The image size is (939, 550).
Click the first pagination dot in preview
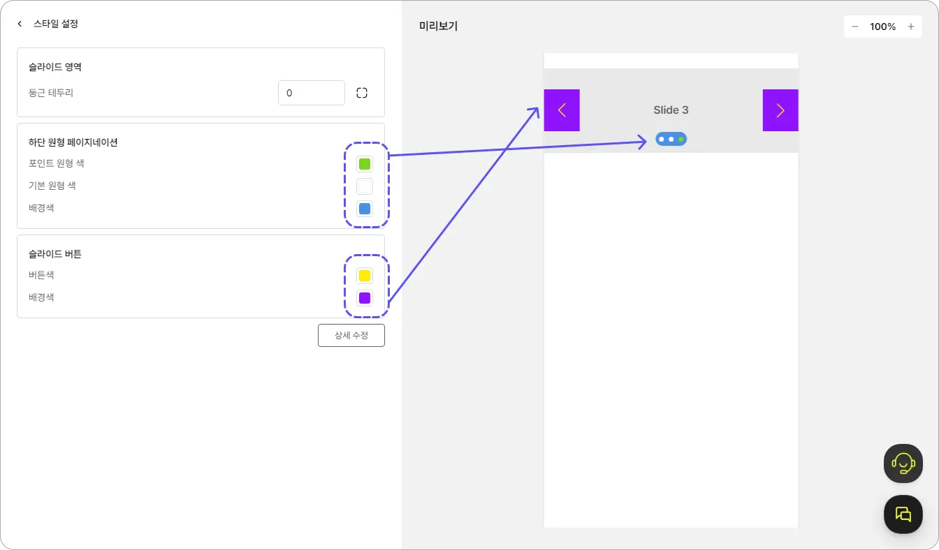[x=662, y=140]
